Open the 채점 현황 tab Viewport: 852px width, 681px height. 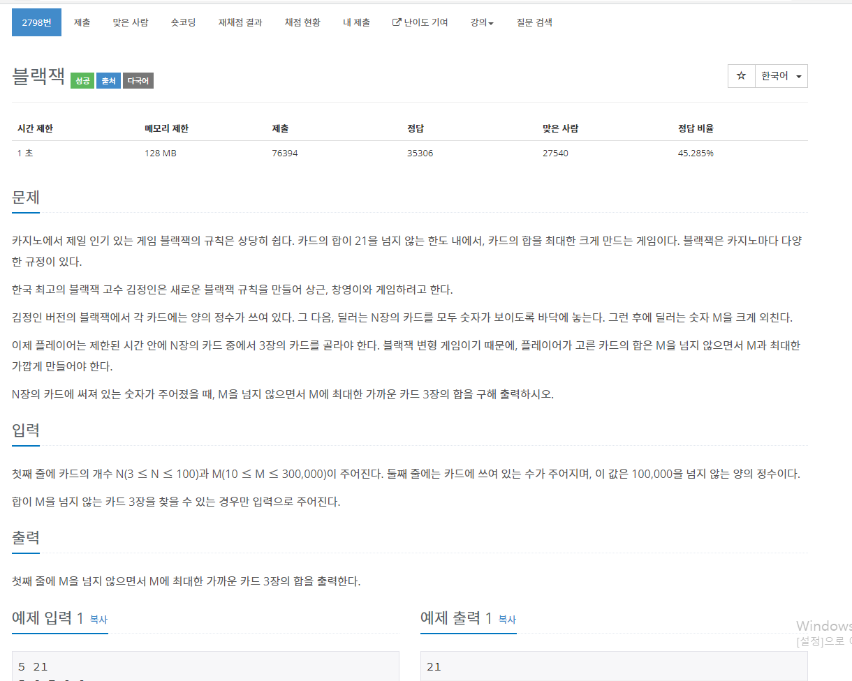click(302, 22)
